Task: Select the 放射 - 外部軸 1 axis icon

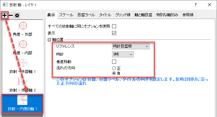Action: point(23,63)
